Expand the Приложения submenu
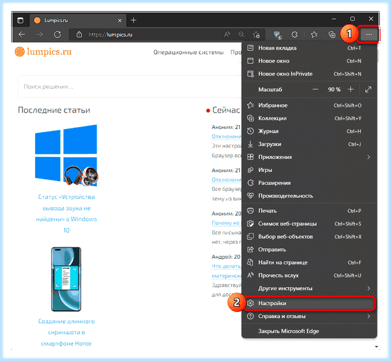Screen dimensions: 391x361 pos(309,157)
